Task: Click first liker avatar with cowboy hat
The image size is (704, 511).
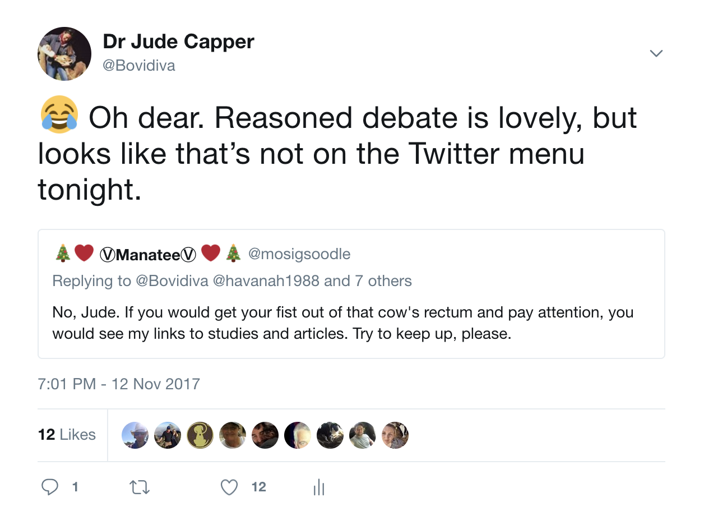Action: pyautogui.click(x=135, y=435)
